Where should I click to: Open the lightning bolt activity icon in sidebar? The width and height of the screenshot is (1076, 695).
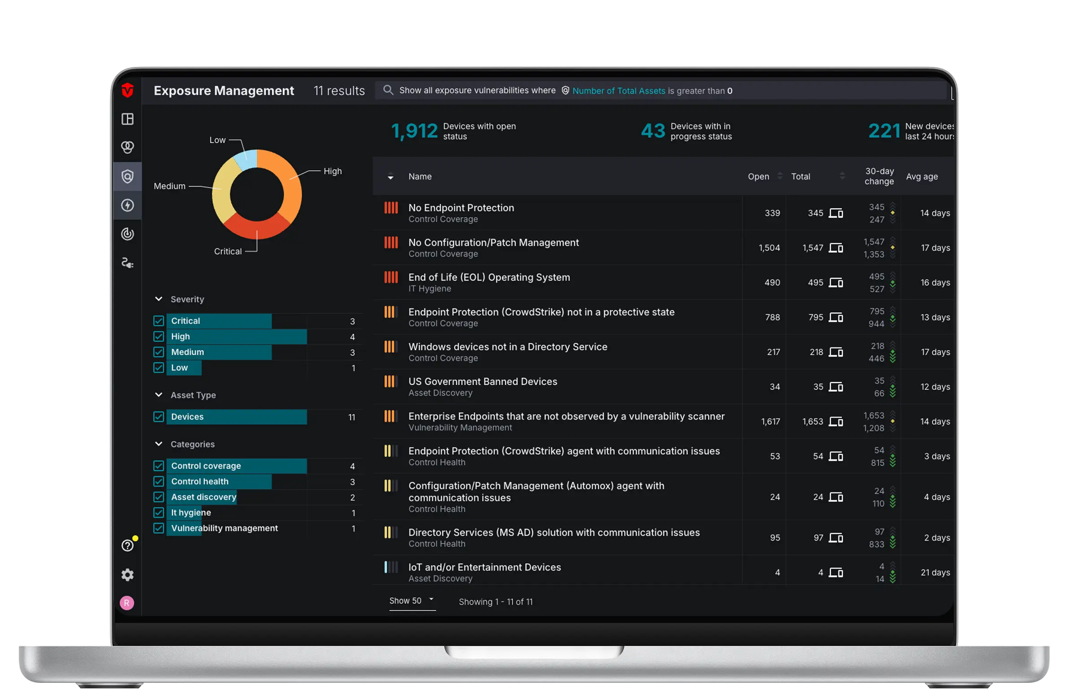coord(128,205)
